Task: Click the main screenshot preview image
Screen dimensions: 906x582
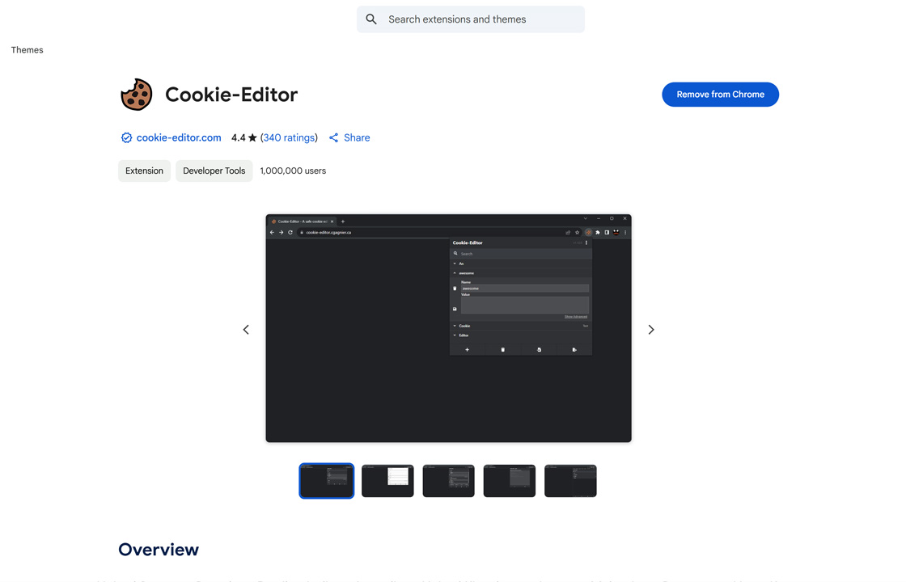Action: pyautogui.click(x=448, y=328)
